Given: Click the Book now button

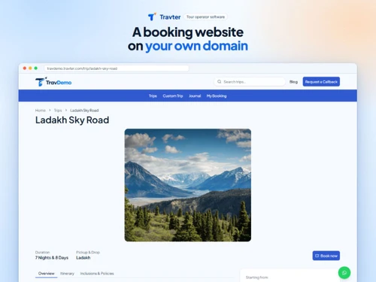Looking at the screenshot, I should (x=326, y=256).
